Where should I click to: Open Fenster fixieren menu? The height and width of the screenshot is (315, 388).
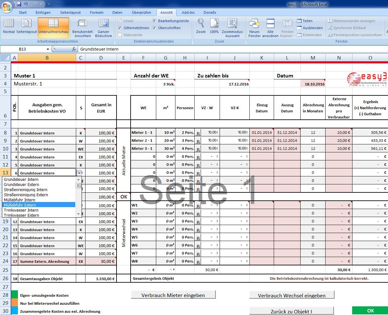[287, 28]
